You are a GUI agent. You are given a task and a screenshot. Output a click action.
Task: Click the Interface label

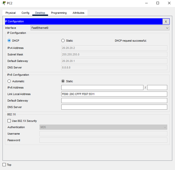point(11,28)
